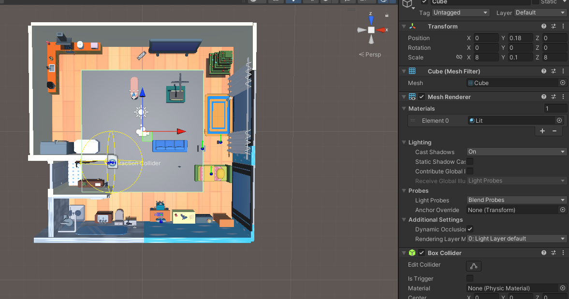This screenshot has height=299, width=569.
Task: Disable the Box Collider component checkbox
Action: pyautogui.click(x=421, y=253)
